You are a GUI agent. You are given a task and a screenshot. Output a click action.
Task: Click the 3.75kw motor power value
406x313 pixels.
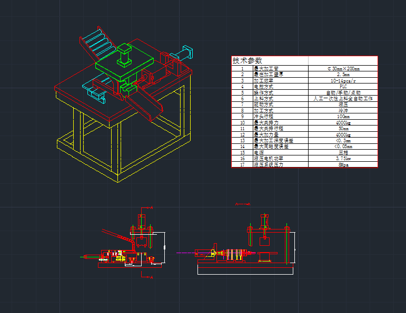pyautogui.click(x=343, y=158)
